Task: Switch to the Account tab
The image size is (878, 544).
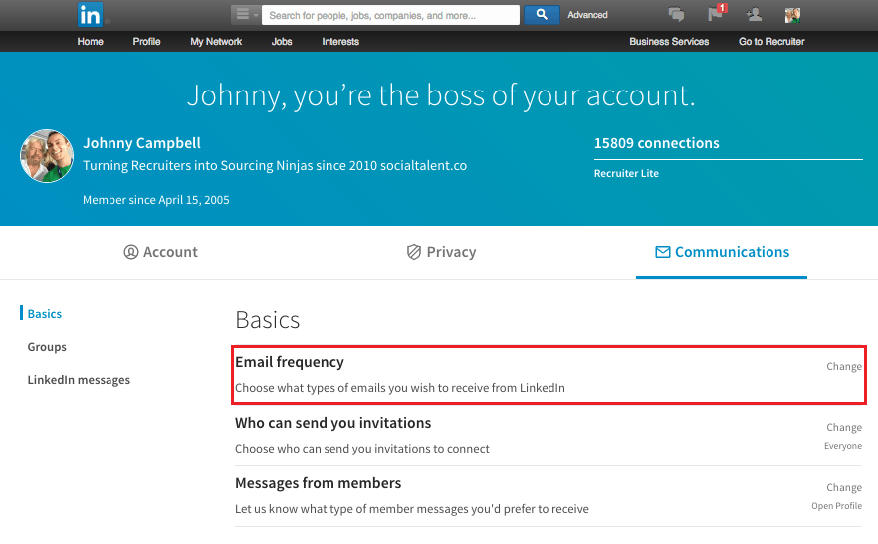Action: pos(160,252)
